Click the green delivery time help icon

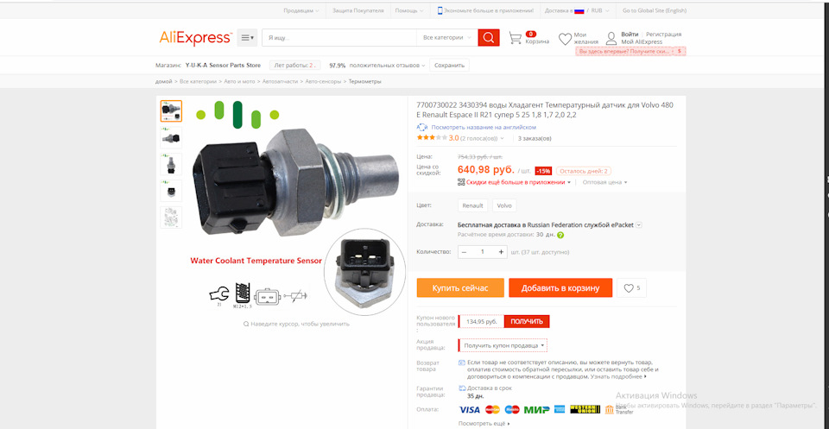(x=560, y=235)
